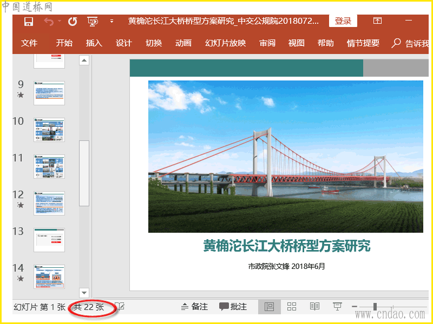Switch to the 插入 ribbon tab
The height and width of the screenshot is (324, 433).
pyautogui.click(x=94, y=43)
